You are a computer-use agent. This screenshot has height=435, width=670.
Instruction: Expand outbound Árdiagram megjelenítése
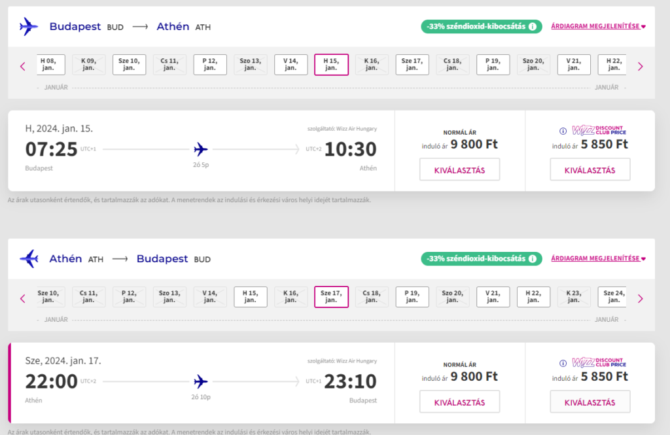pyautogui.click(x=598, y=27)
